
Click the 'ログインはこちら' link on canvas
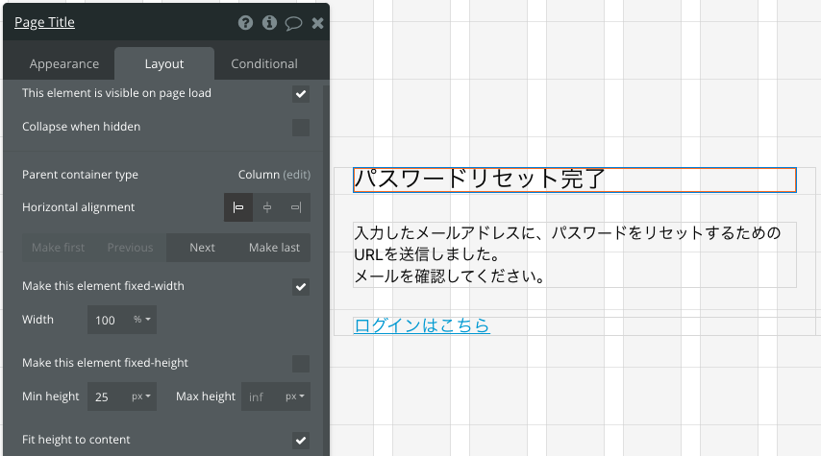pyautogui.click(x=421, y=325)
